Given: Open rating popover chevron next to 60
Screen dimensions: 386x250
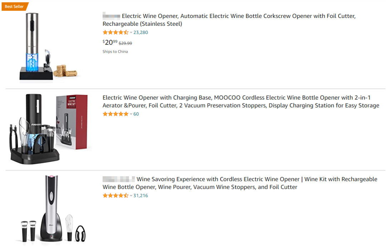Looking at the screenshot, I should pyautogui.click(x=131, y=114).
